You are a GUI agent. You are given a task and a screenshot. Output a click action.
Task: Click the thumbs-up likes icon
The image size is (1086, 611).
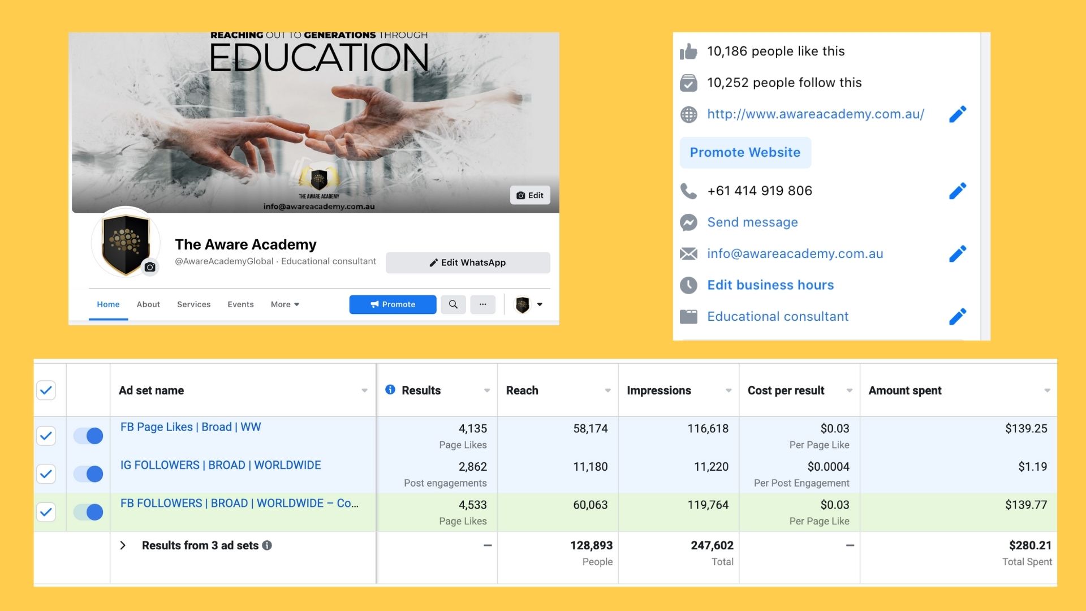click(x=688, y=51)
